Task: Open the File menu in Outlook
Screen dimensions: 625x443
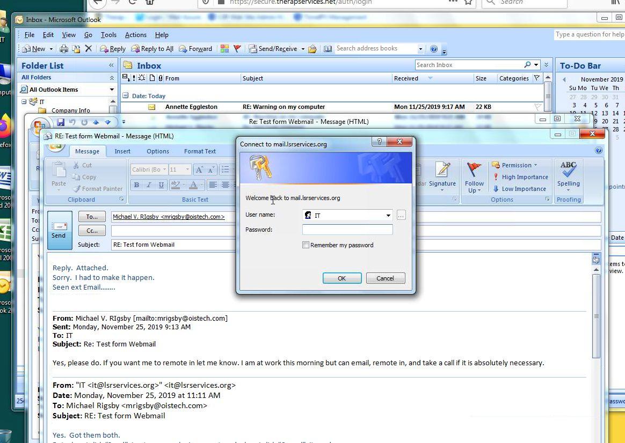Action: [x=29, y=35]
